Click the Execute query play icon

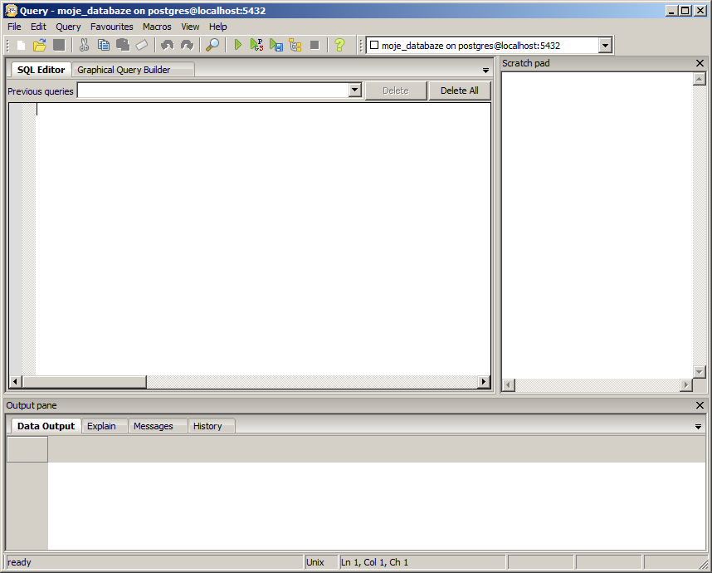[238, 45]
